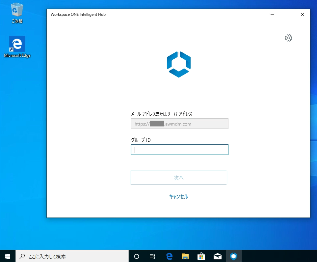317x262 pixels.
Task: Open the settings gear icon
Action: pos(288,38)
